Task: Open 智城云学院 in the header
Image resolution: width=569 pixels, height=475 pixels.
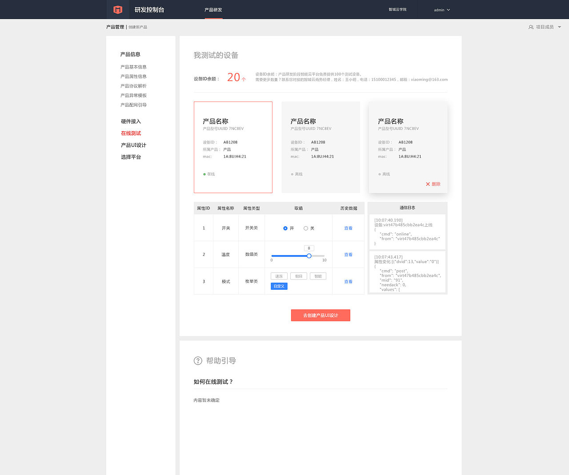Action: pyautogui.click(x=397, y=10)
